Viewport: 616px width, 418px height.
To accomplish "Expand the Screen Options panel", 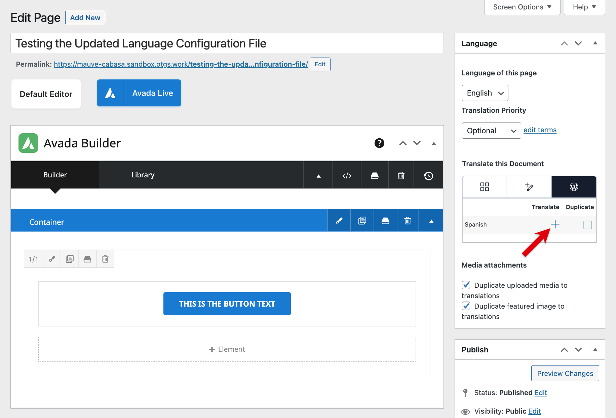I will (522, 7).
